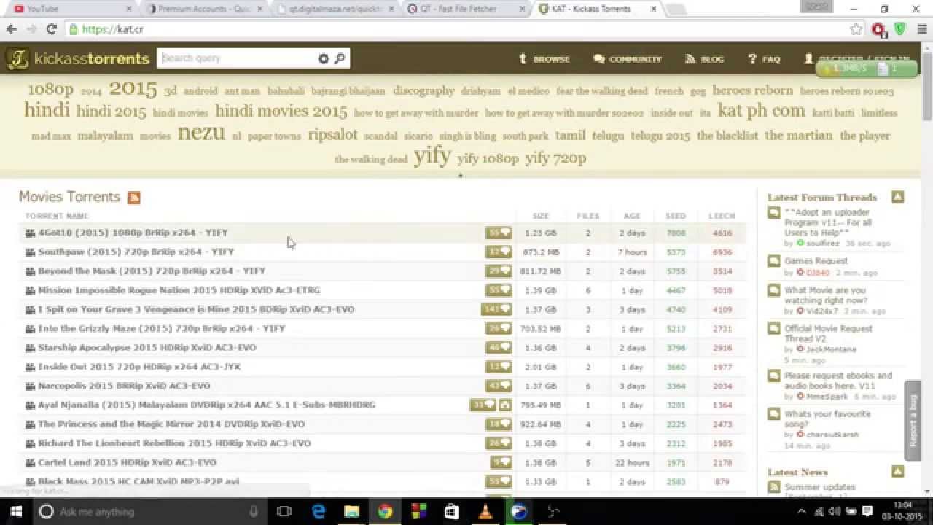Open 'Official Movie Request Thread V2'
The height and width of the screenshot is (525, 933).
828,333
